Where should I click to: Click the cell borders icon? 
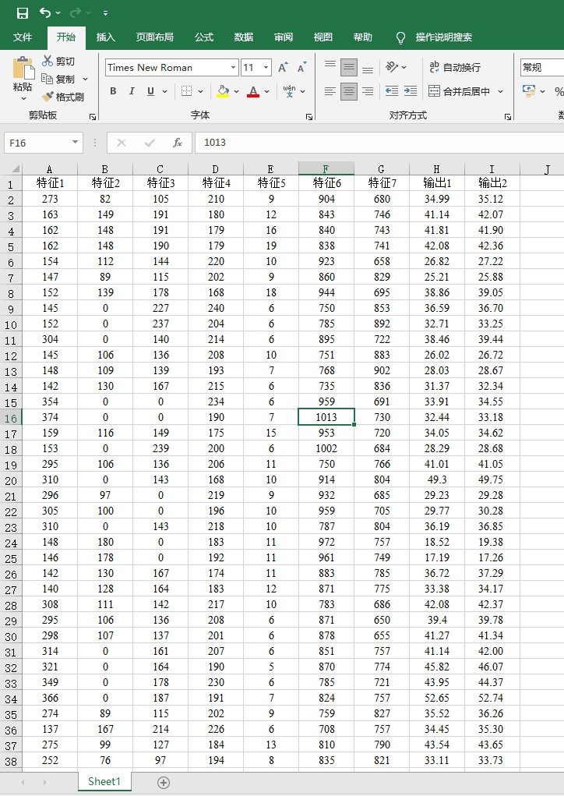tap(187, 91)
